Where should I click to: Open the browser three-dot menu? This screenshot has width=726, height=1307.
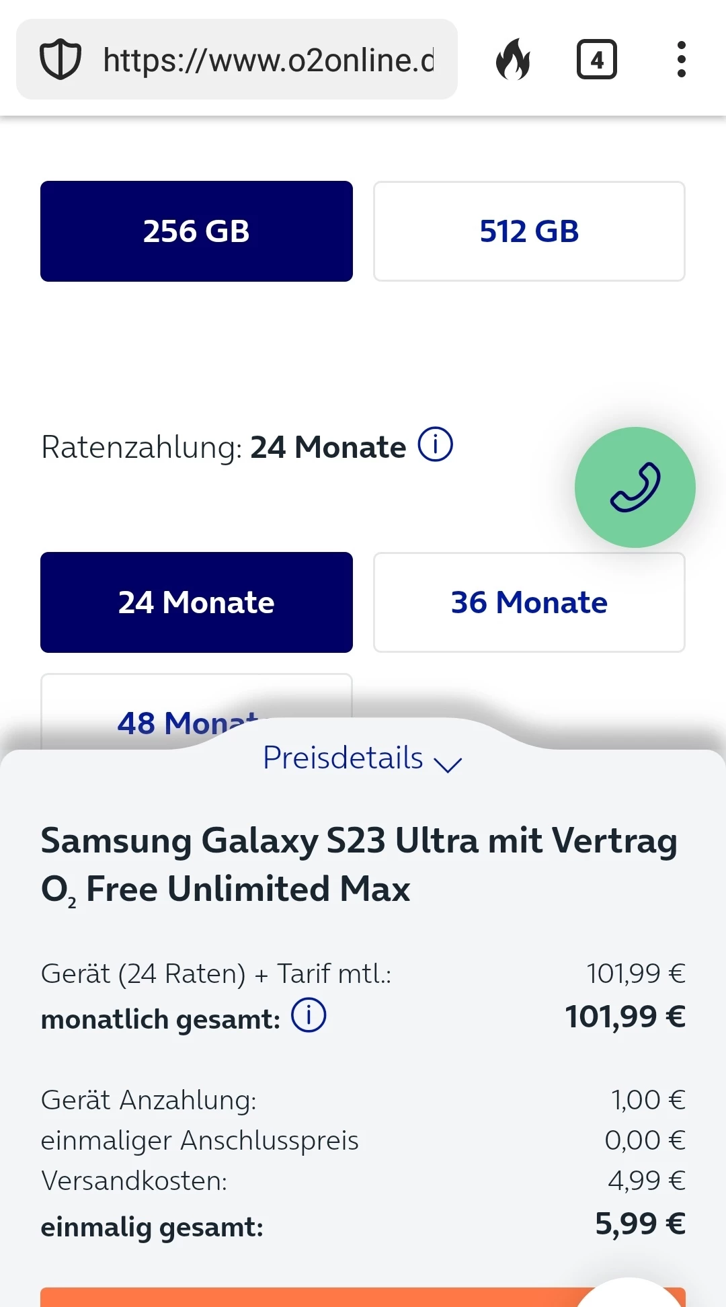click(681, 60)
